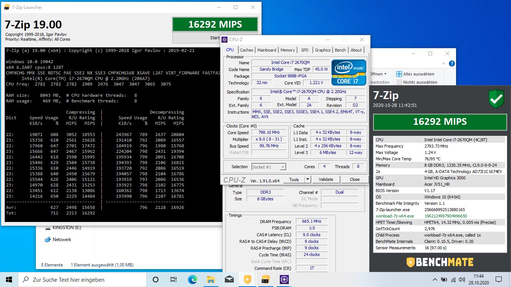Screen dimensions: 511x287
Task: Open the volume tray icon
Action: point(463,280)
